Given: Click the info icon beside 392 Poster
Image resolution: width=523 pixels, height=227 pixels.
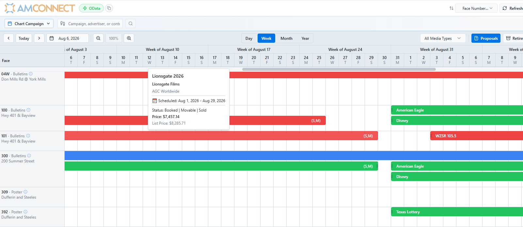Looking at the screenshot, I should (x=25, y=212).
